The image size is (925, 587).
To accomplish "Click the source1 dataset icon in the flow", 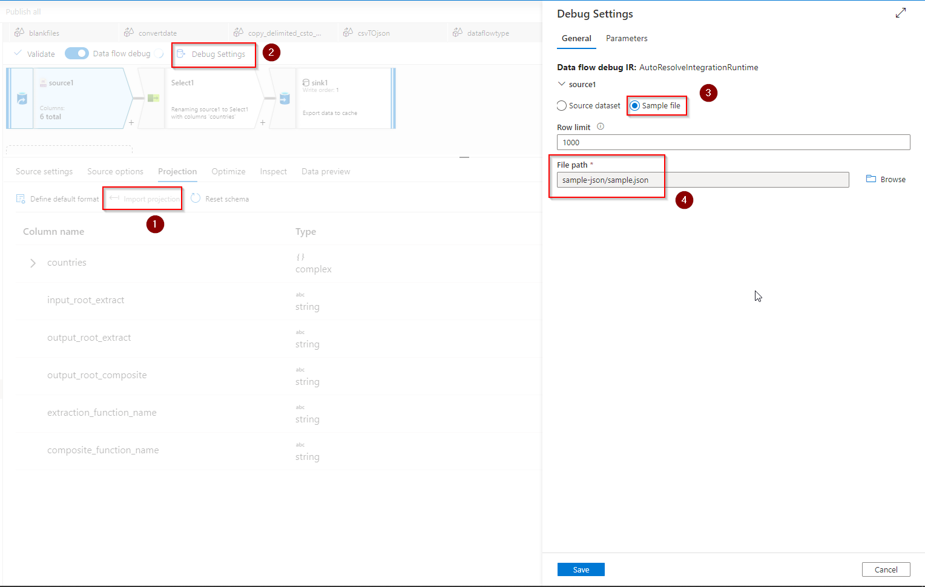I will (22, 99).
